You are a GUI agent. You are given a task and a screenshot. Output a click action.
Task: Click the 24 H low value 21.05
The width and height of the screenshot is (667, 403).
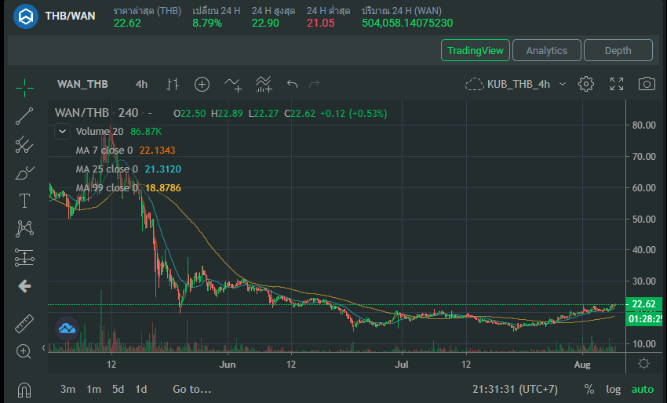point(321,23)
